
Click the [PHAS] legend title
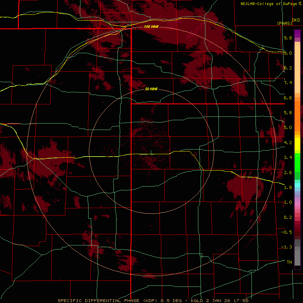click(285, 24)
